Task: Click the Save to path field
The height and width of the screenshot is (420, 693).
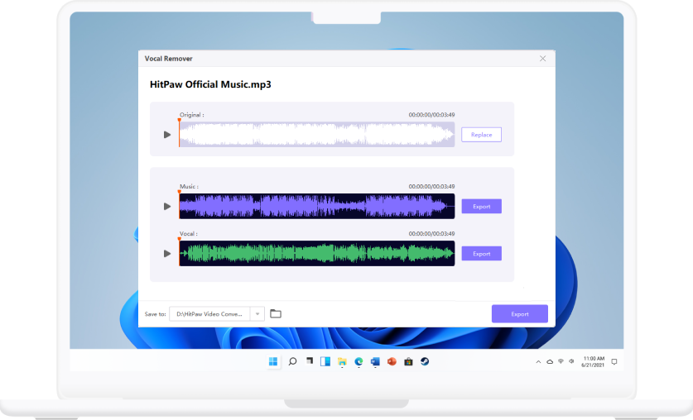Action: point(210,314)
